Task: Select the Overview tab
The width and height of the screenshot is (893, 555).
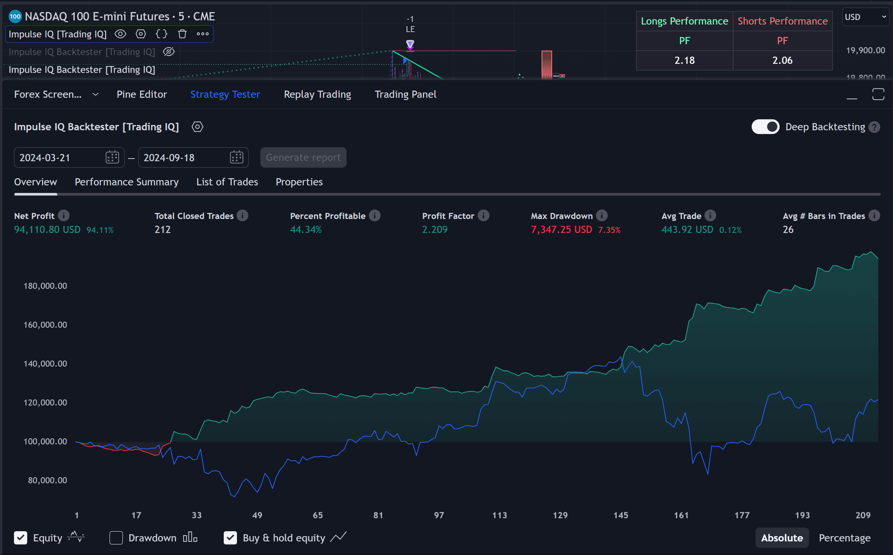Action: (36, 182)
